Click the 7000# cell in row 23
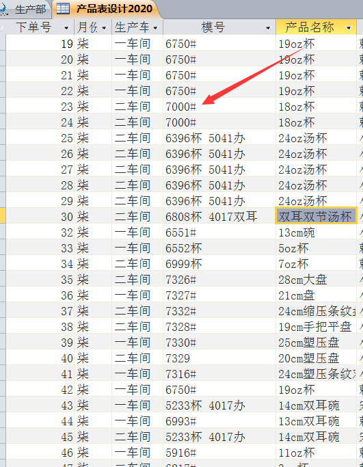 219,107
